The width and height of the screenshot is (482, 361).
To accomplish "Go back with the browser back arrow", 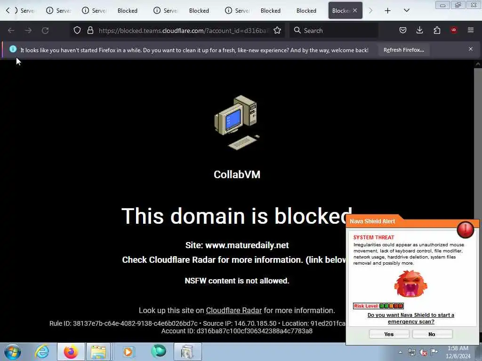I will tap(11, 31).
